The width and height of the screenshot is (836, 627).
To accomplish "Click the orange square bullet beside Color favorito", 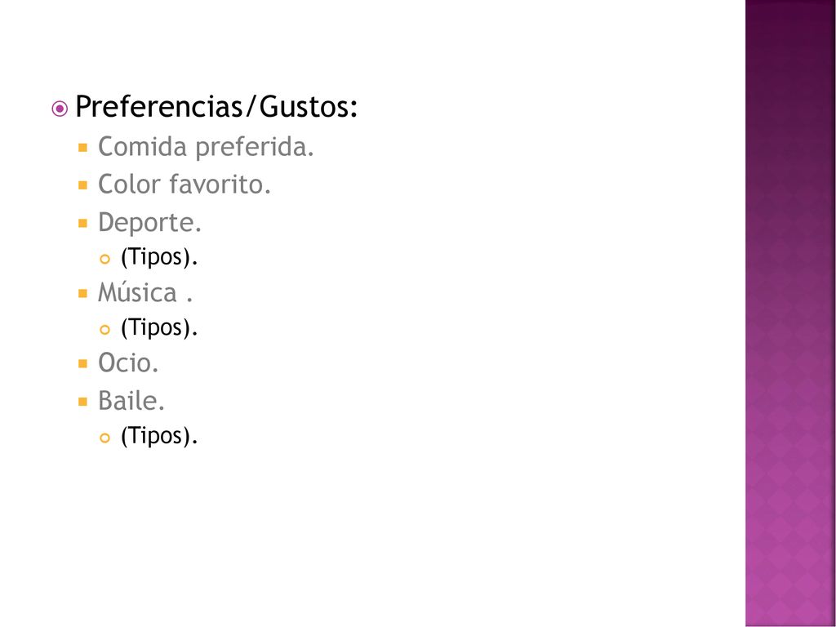I will coord(82,185).
